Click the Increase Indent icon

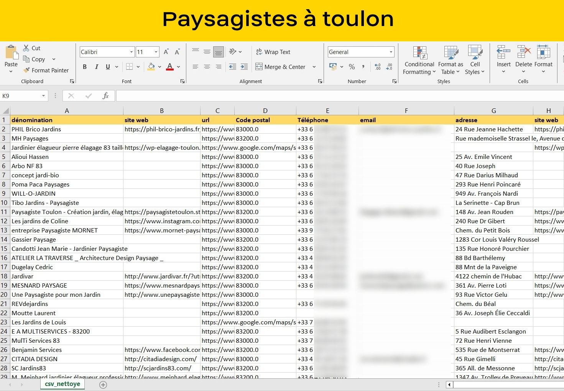pos(244,67)
